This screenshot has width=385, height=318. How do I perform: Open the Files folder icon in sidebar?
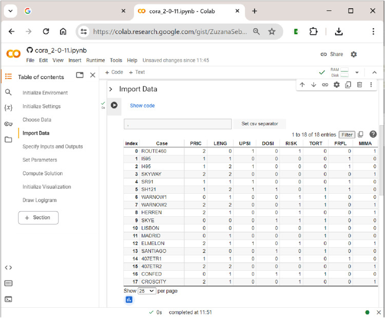tap(8, 139)
